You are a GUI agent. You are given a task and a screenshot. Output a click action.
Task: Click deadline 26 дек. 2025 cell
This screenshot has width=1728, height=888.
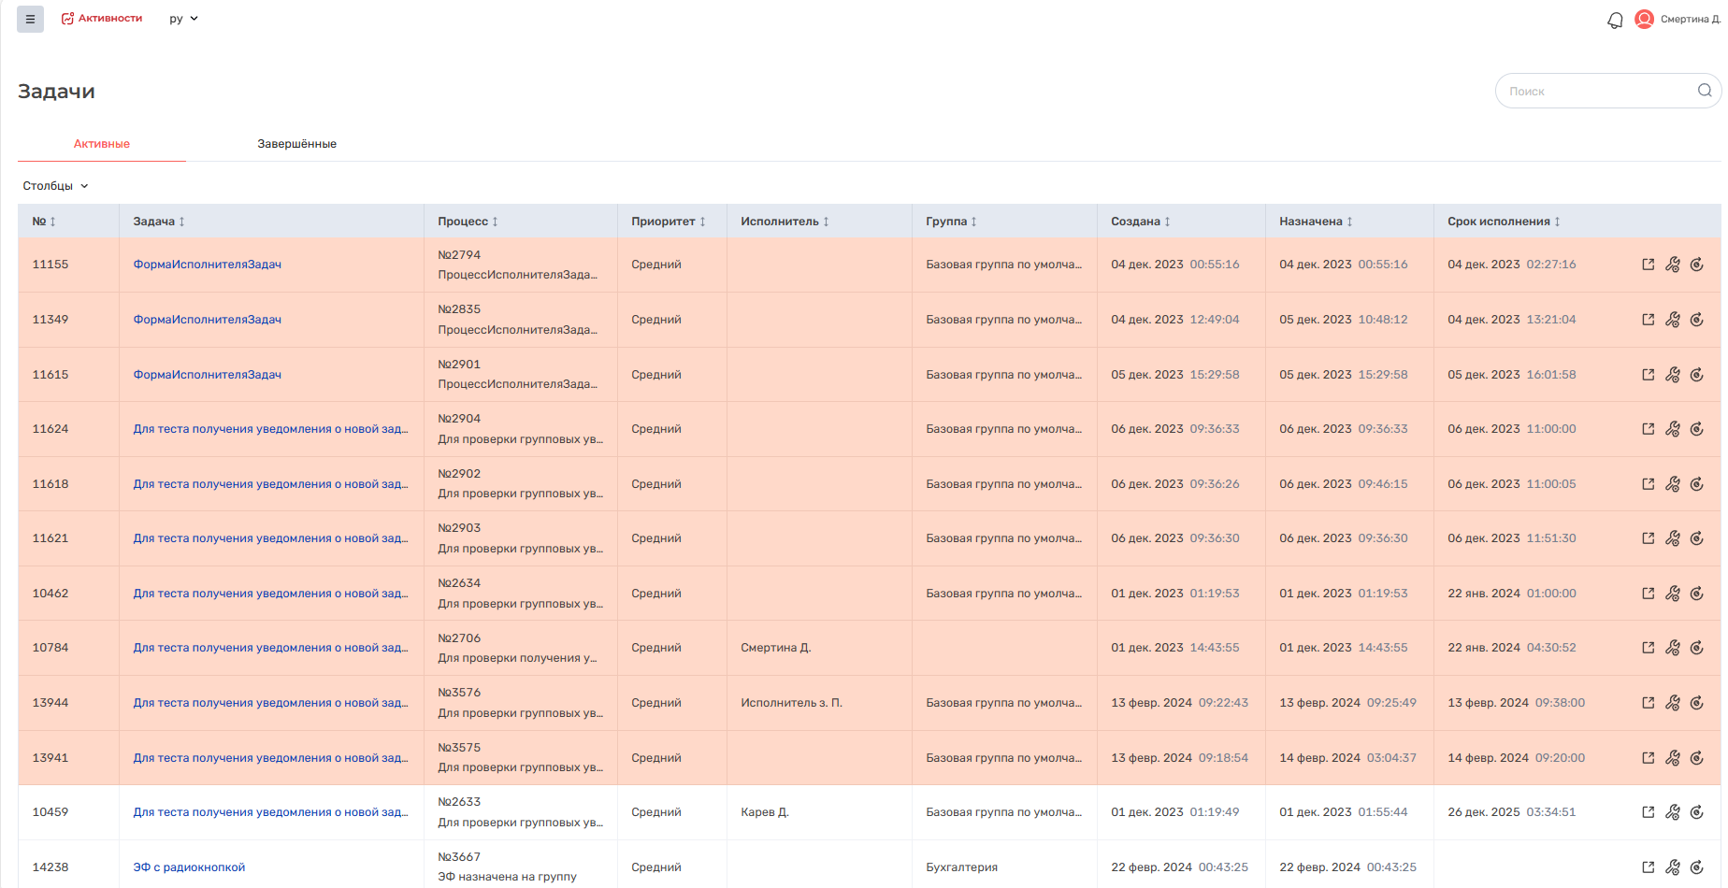point(1511,812)
